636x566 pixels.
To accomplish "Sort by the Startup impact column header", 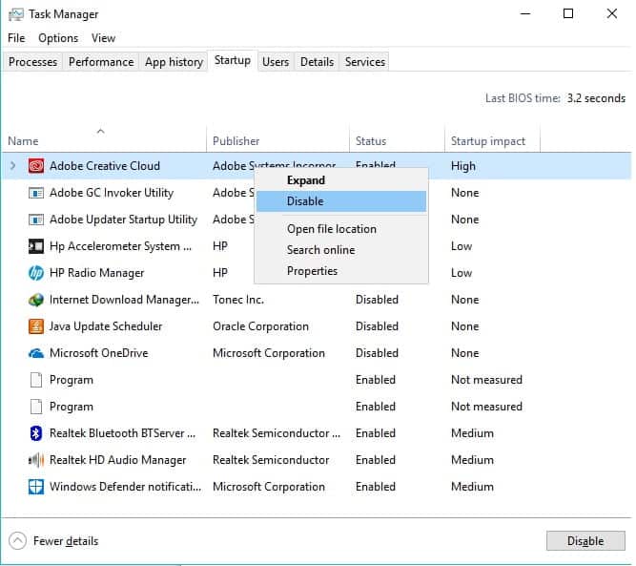I will tap(487, 141).
